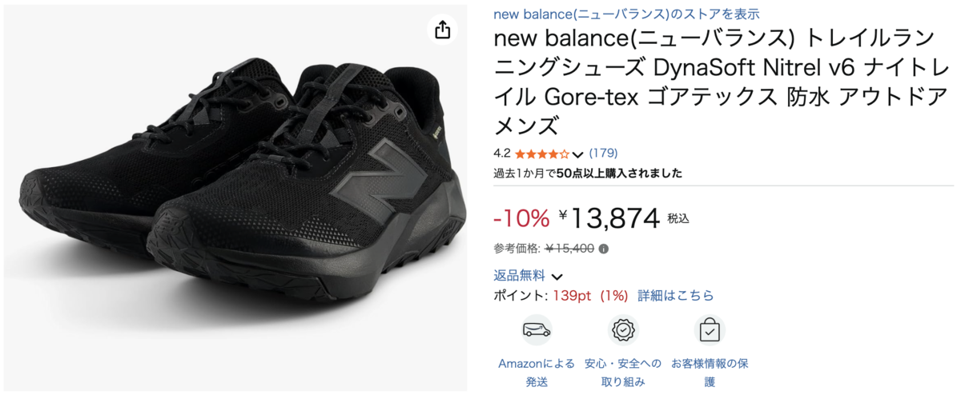Expand the 返品無料 dropdown arrow
Image resolution: width=961 pixels, height=399 pixels.
[x=557, y=277]
